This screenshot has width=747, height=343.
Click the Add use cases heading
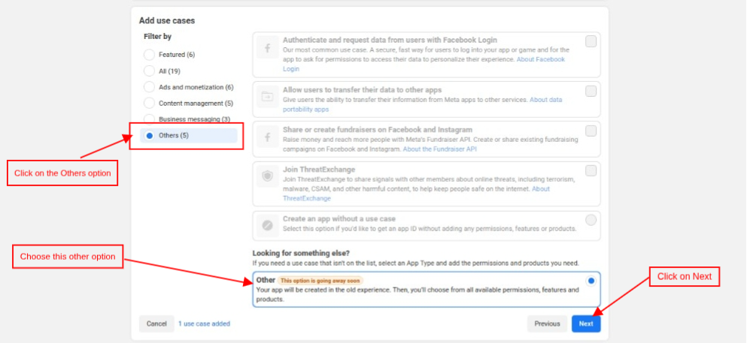pos(167,20)
